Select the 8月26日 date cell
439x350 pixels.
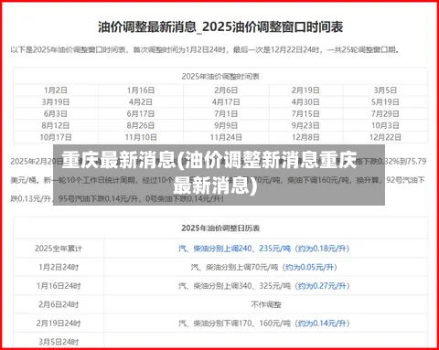point(141,125)
